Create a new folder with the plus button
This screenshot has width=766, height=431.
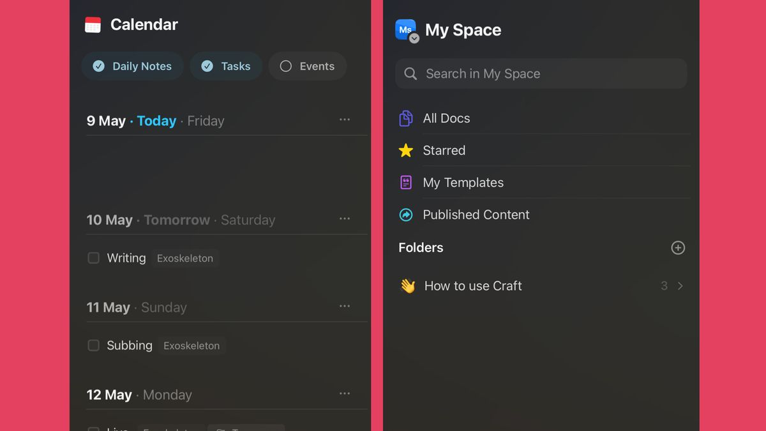[x=678, y=248]
